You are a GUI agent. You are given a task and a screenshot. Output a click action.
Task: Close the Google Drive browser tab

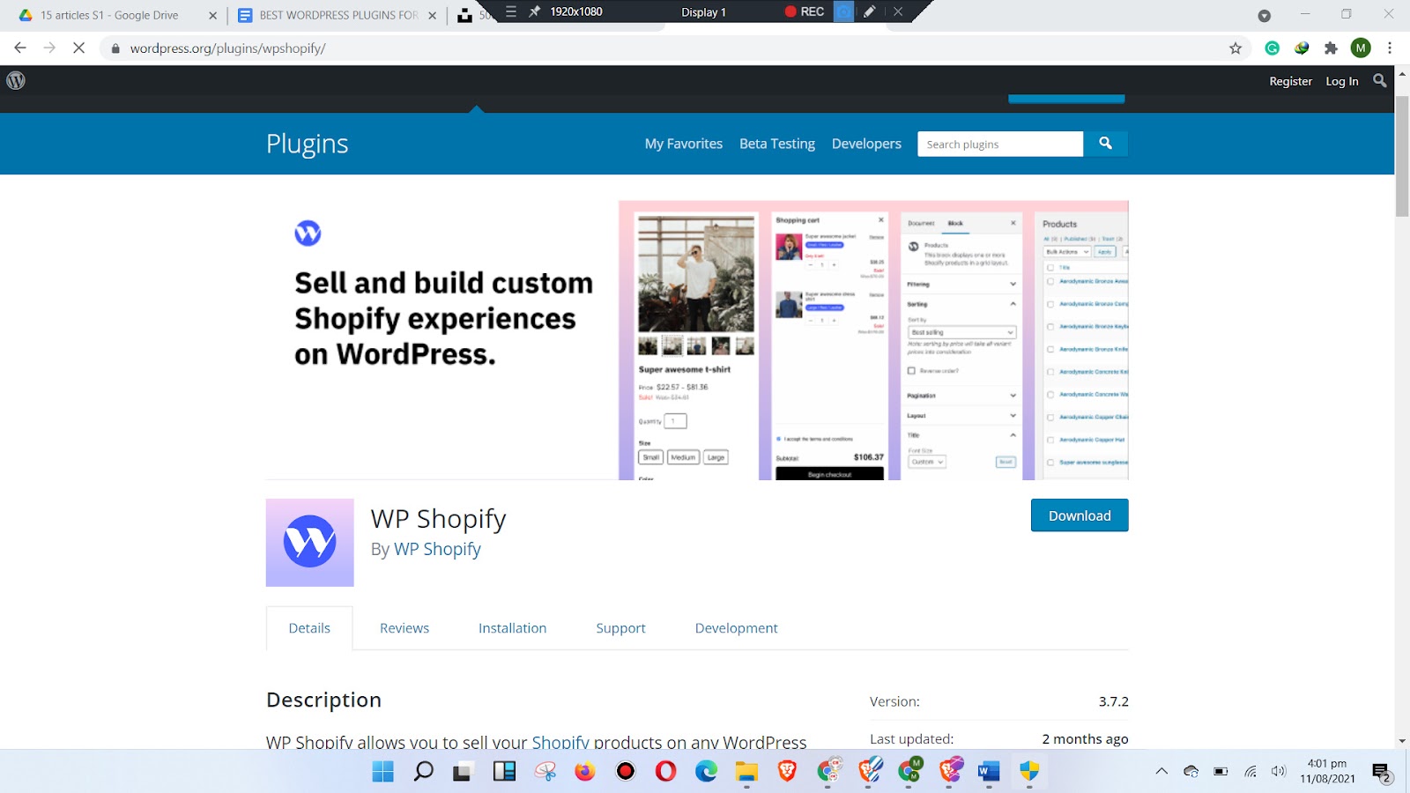point(212,15)
